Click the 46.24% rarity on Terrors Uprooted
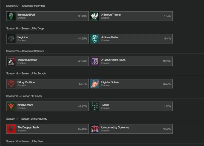The width and height of the screenshot is (204, 146). click(x=82, y=61)
